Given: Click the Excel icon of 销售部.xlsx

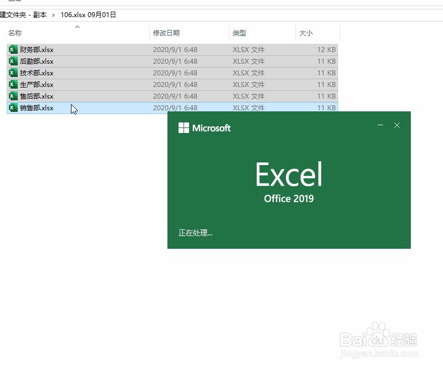Looking at the screenshot, I should click(13, 107).
